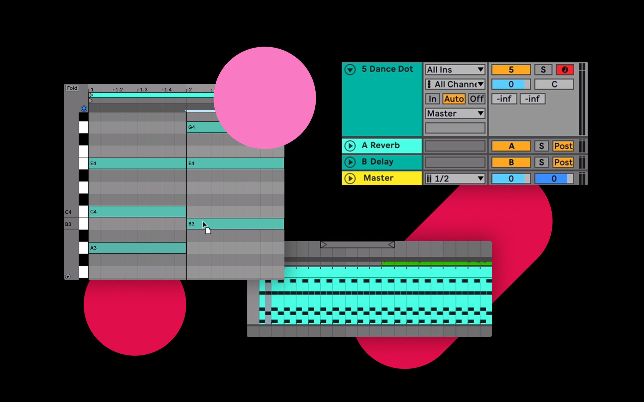Click the record arm button on Dance Dot track
644x402 pixels.
565,70
